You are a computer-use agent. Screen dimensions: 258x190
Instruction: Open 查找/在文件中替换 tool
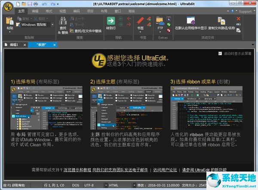[86, 31]
